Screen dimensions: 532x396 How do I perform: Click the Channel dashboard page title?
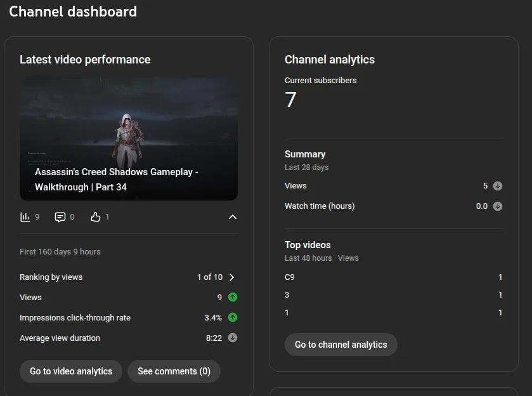click(73, 11)
